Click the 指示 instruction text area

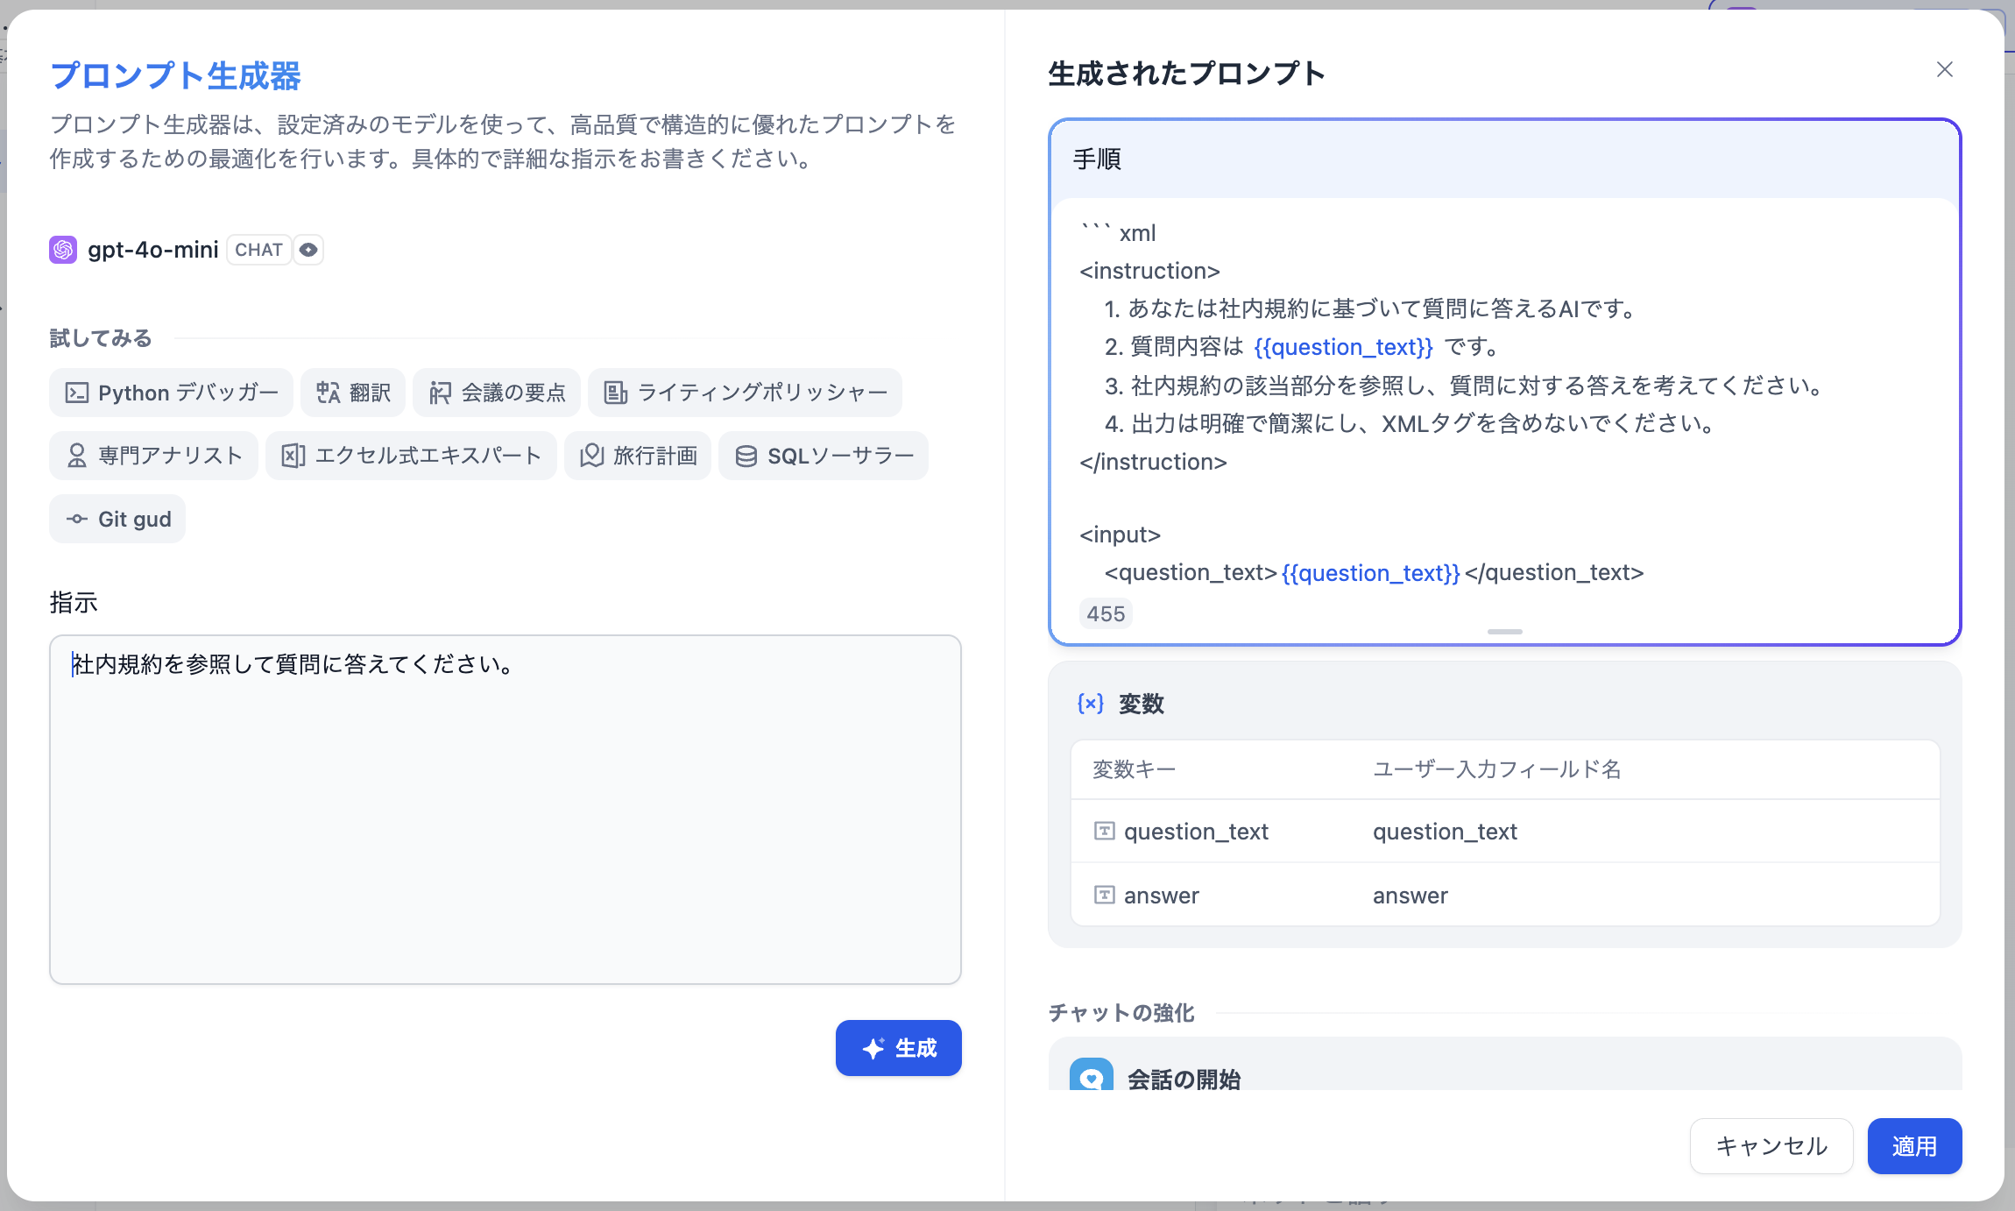point(506,809)
